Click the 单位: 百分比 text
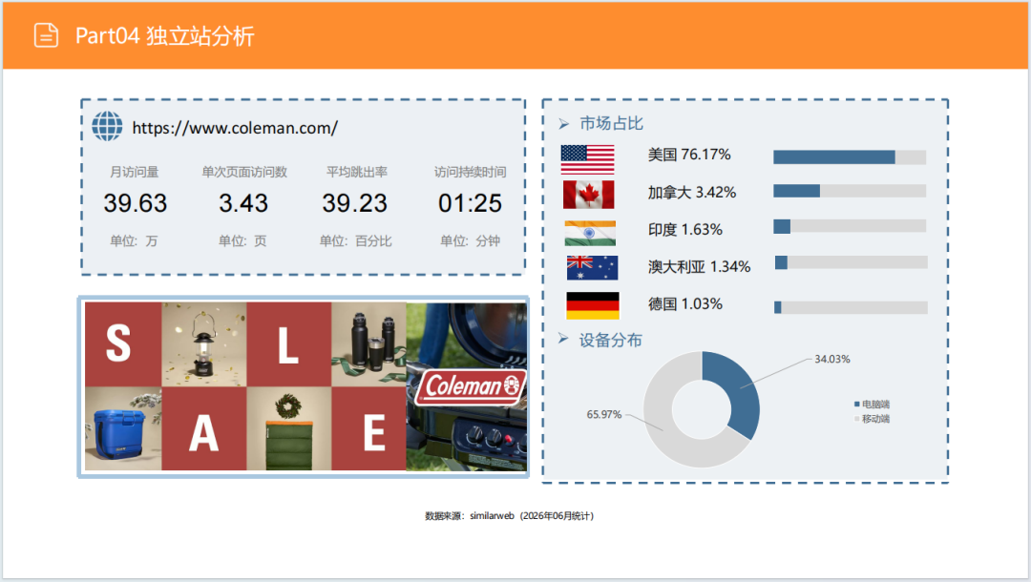1031x582 pixels. pos(356,241)
